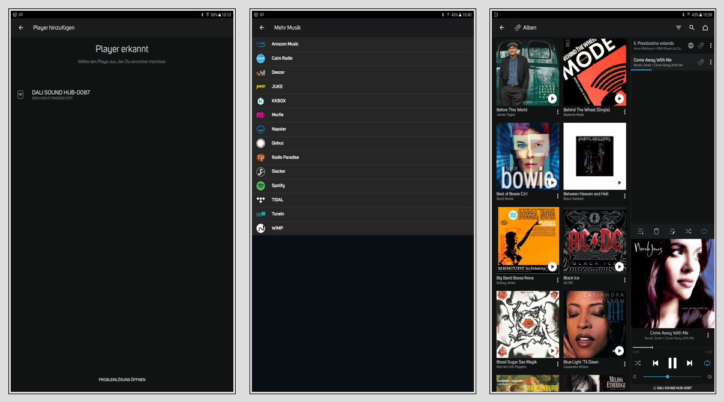The image size is (724, 402).
Task: Open options menu for Big Band Bossa Nova
Action: coord(557,280)
